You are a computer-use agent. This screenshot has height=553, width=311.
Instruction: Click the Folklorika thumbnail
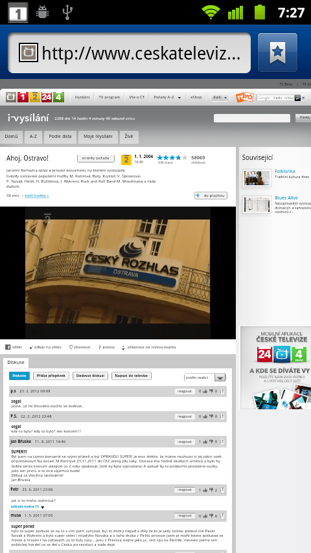click(x=257, y=178)
